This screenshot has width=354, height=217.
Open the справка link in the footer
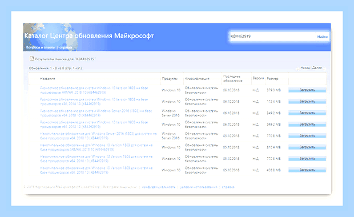[x=228, y=187]
